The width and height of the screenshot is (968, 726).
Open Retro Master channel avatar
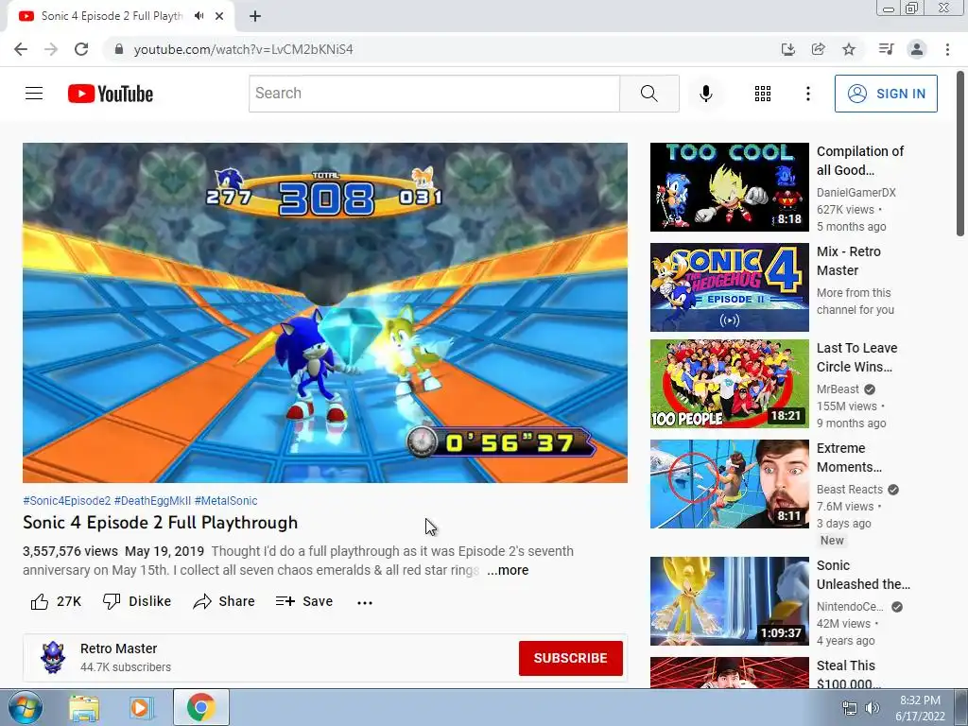click(53, 657)
